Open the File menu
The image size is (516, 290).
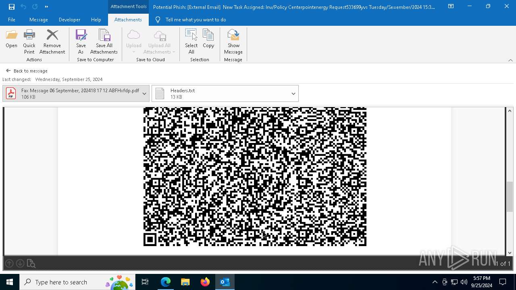pos(12,20)
